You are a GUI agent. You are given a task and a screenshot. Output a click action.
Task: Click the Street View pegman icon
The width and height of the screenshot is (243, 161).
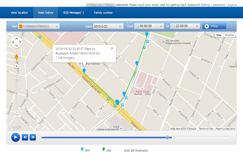coord(16,57)
